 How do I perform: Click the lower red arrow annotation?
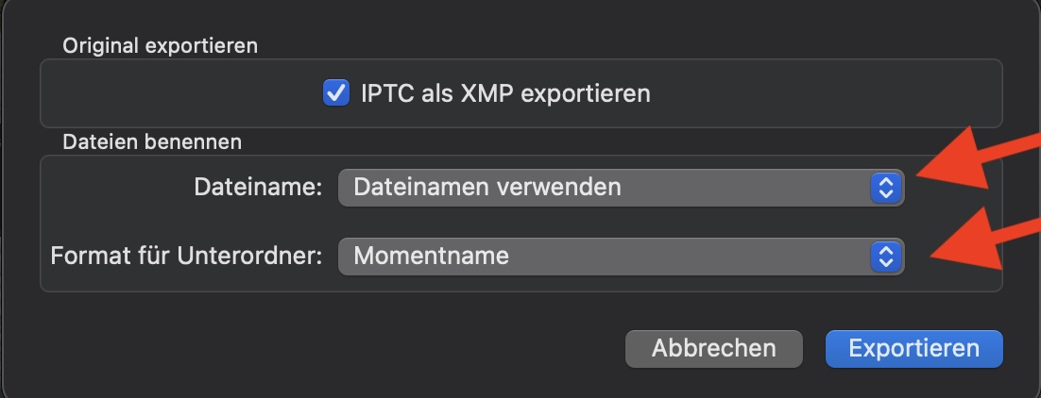pos(982,243)
